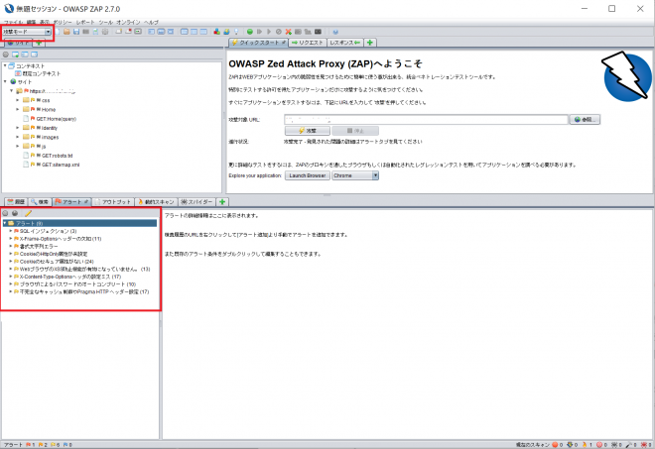Expand the Home folder in Sites tree
The image size is (655, 449).
(18, 109)
